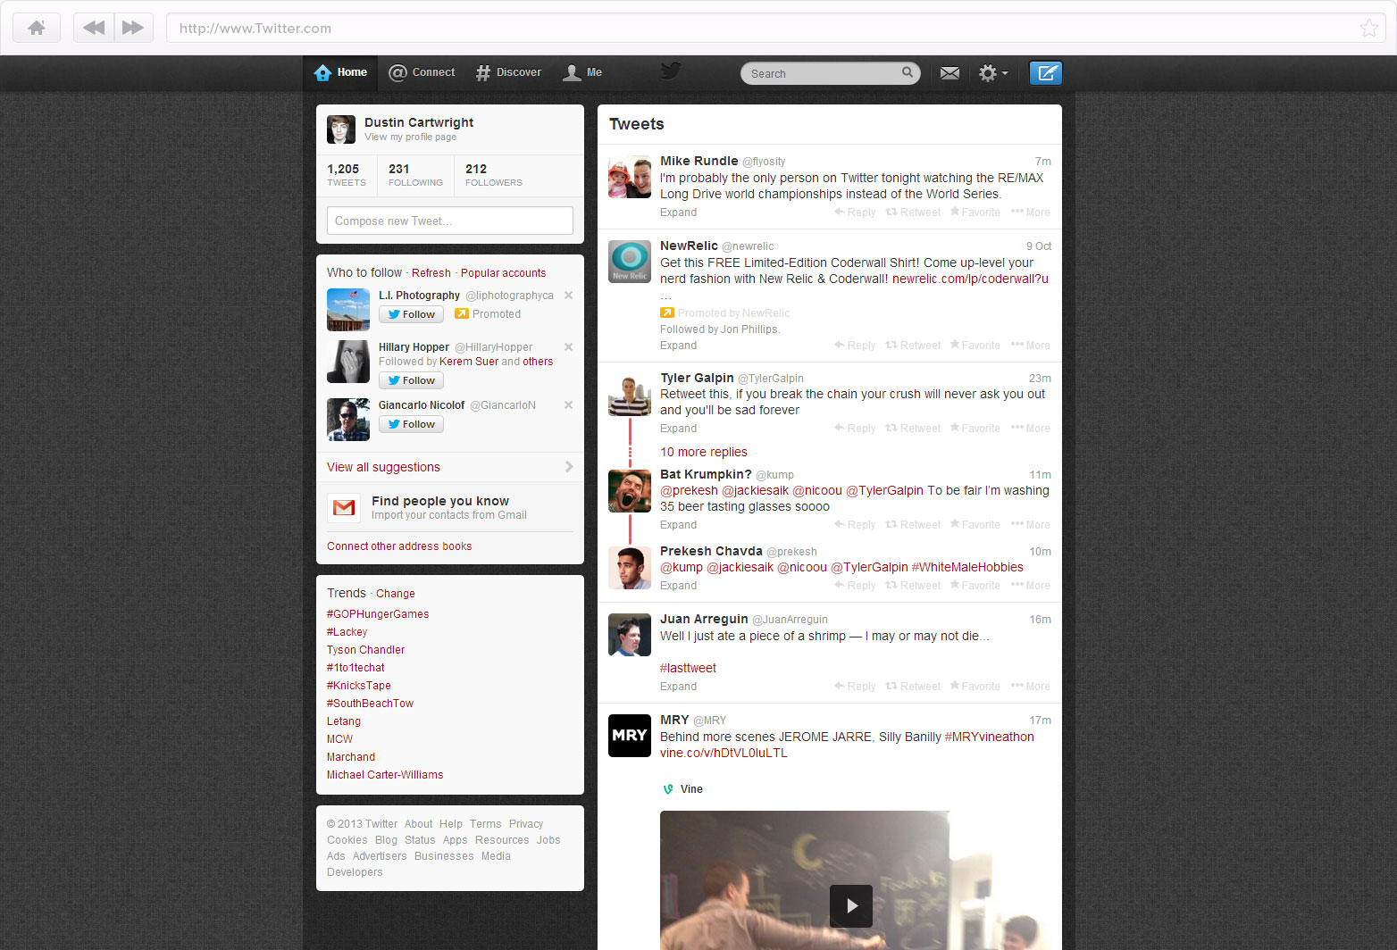This screenshot has width=1397, height=950.
Task: Open the Tyson Chandler trend
Action: click(x=365, y=650)
